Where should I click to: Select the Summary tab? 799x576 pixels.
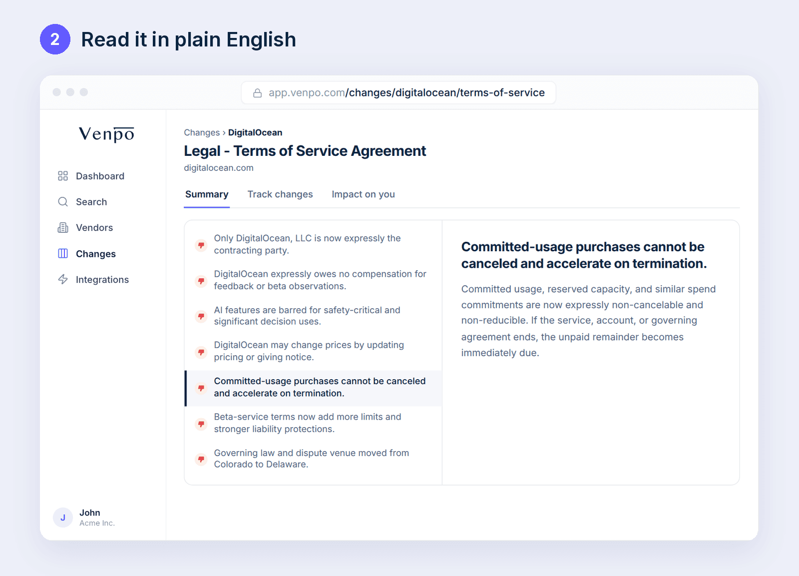[207, 194]
